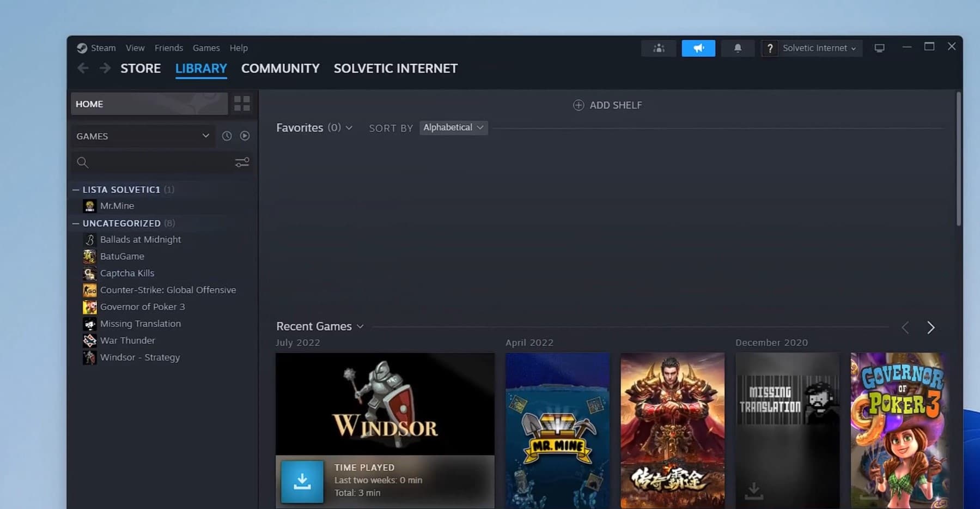Select Governor of Poker 3 entry
Image resolution: width=980 pixels, height=509 pixels.
(142, 307)
